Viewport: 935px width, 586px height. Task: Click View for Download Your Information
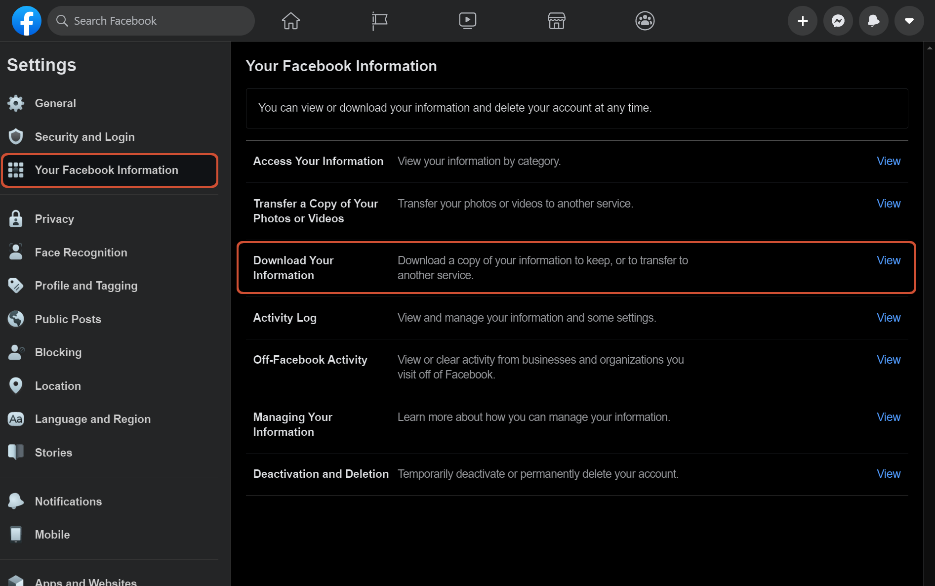[x=888, y=260]
